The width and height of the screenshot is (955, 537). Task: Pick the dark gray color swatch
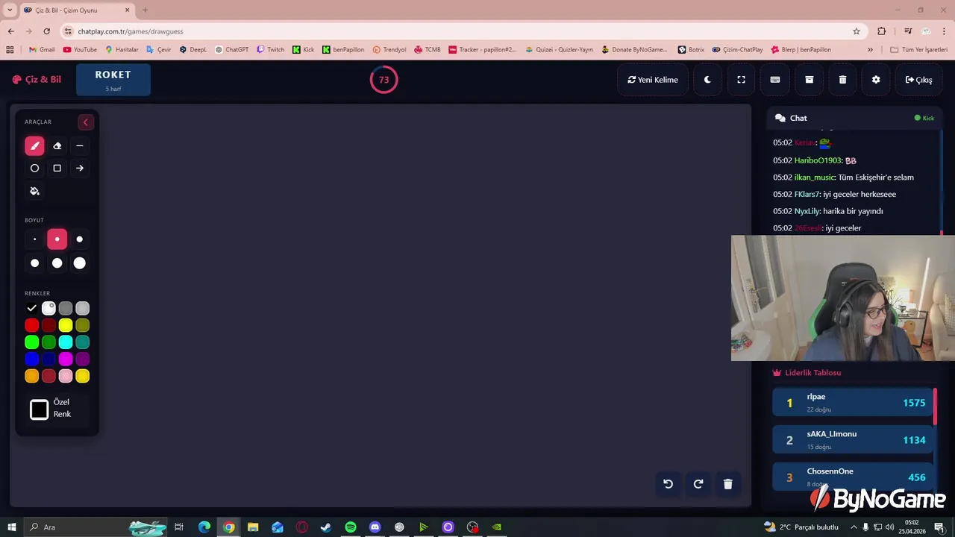pos(66,308)
